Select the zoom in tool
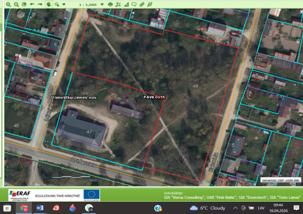Viewport: 303px width, 214px height. click(8, 4)
